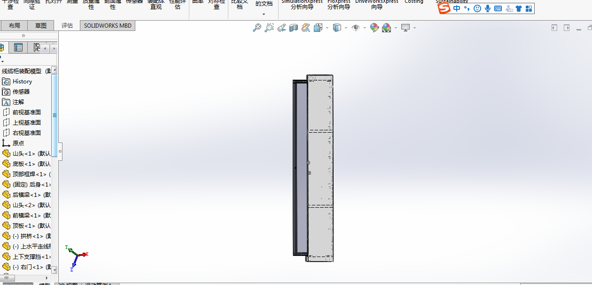
Task: Click the feature tree scroll down arrow
Action: pyautogui.click(x=55, y=270)
